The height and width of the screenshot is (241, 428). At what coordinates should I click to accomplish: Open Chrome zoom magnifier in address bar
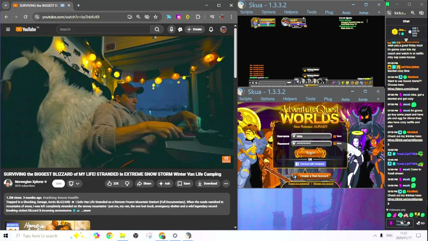click(138, 17)
